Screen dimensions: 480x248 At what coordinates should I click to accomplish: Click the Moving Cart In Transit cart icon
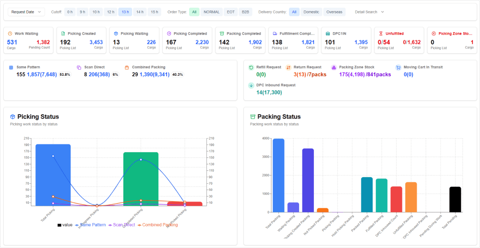coord(398,68)
